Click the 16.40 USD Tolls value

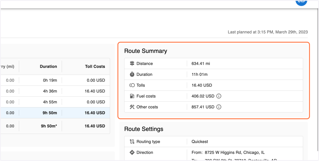202,85
